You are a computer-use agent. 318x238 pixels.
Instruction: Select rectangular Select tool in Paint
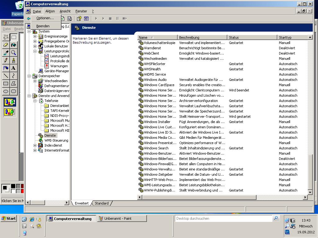tap(14, 37)
